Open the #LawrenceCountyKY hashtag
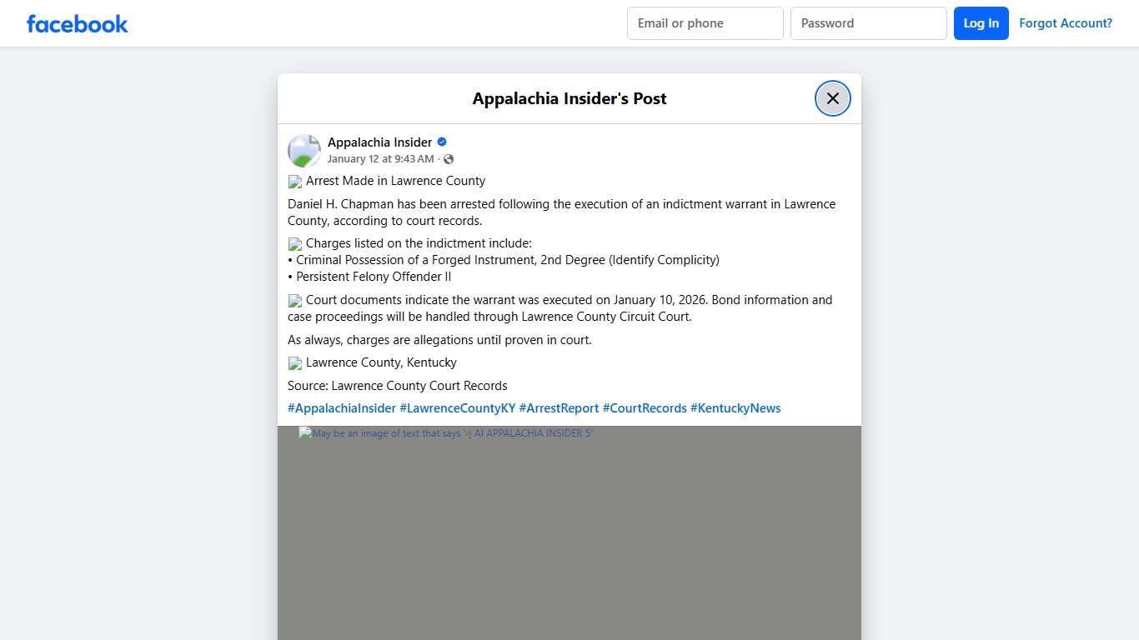 457,408
